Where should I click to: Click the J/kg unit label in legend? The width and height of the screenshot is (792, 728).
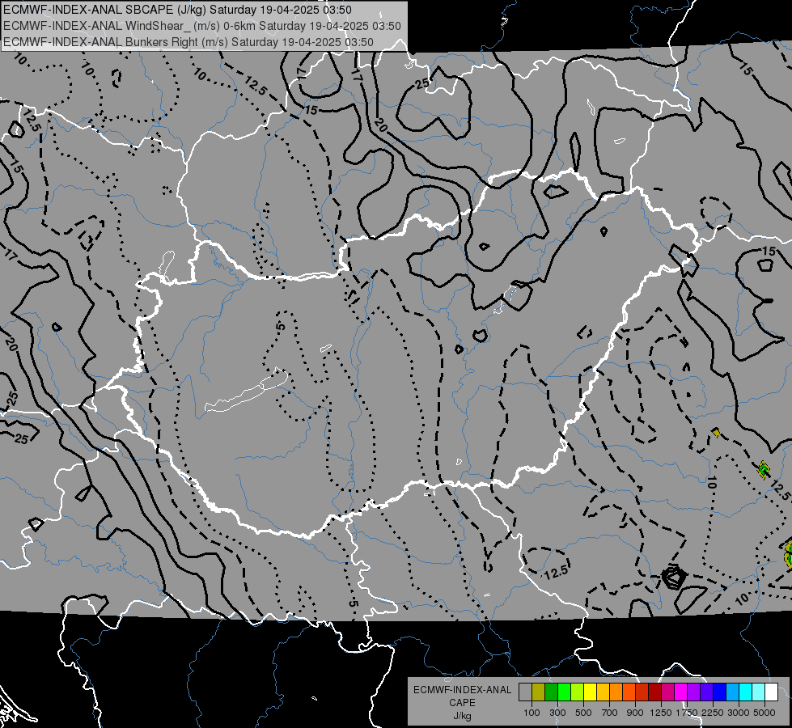click(x=462, y=716)
